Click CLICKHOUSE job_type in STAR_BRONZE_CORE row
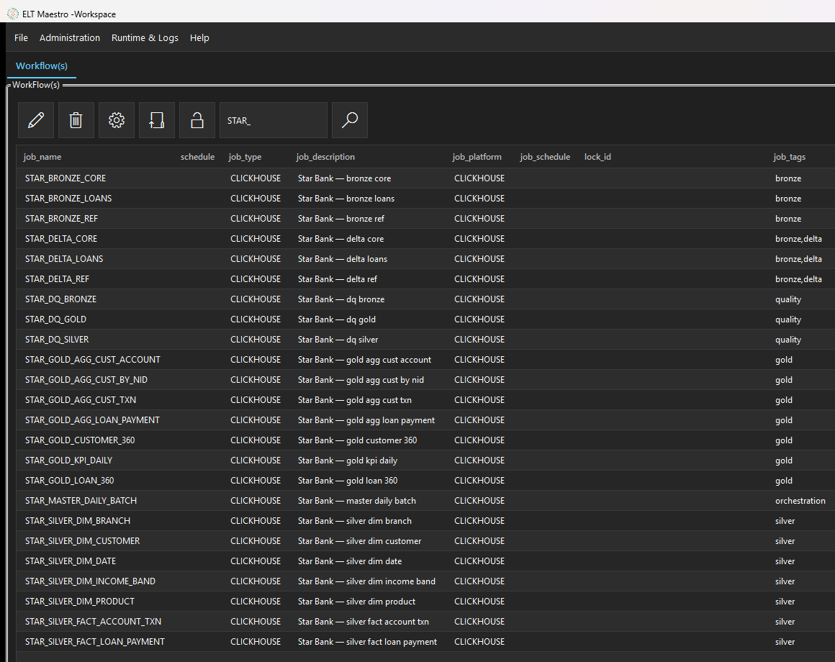The width and height of the screenshot is (835, 662). coord(256,178)
